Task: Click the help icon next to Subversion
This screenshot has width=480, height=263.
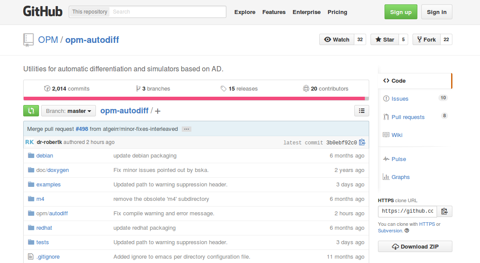Action: click(x=407, y=231)
